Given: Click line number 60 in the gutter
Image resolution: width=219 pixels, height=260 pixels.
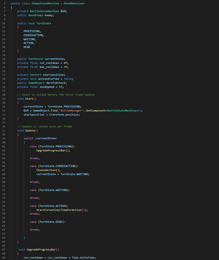Looking at the screenshot, I should (x=3, y=222).
